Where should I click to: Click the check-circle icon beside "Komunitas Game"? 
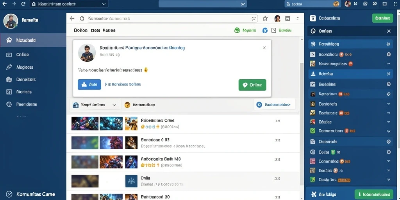tap(9, 194)
